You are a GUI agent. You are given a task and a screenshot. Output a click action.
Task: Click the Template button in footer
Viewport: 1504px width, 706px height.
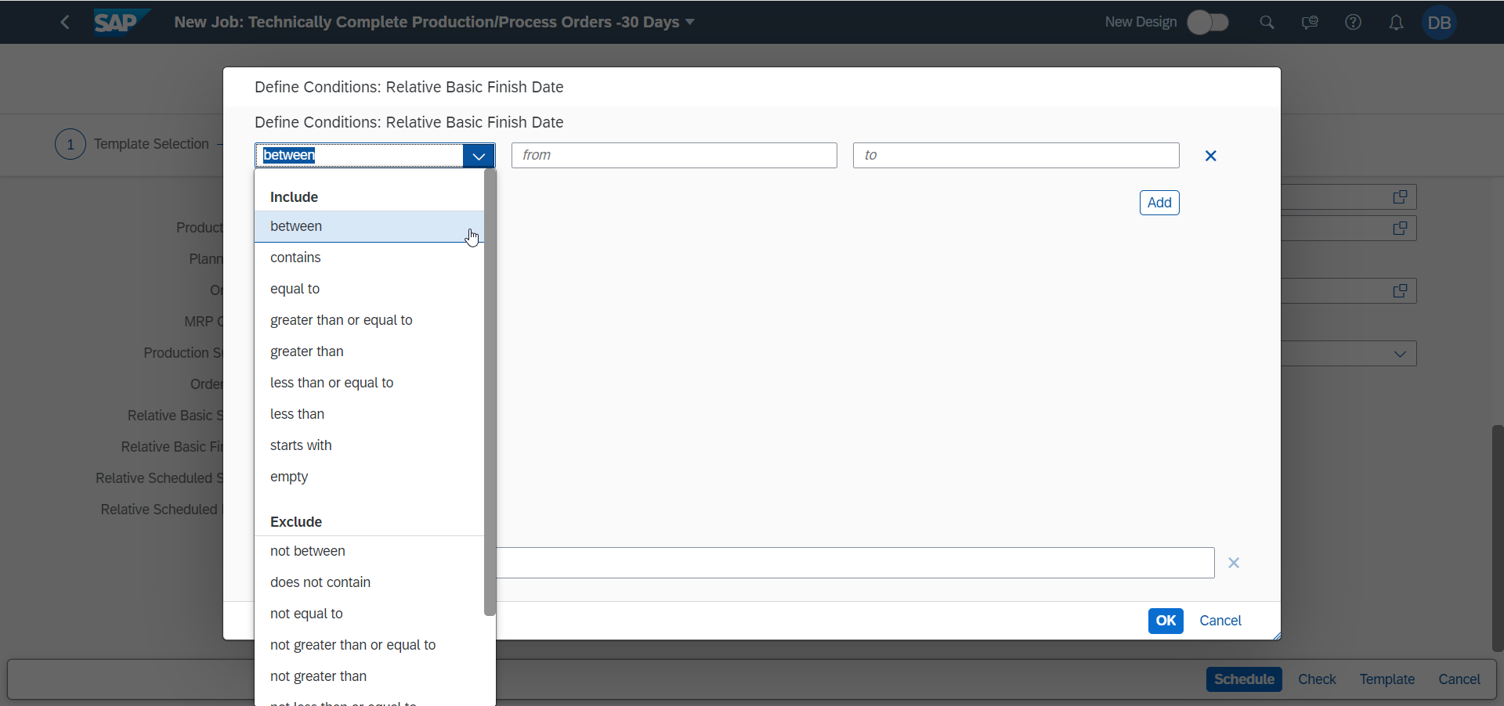coord(1386,679)
